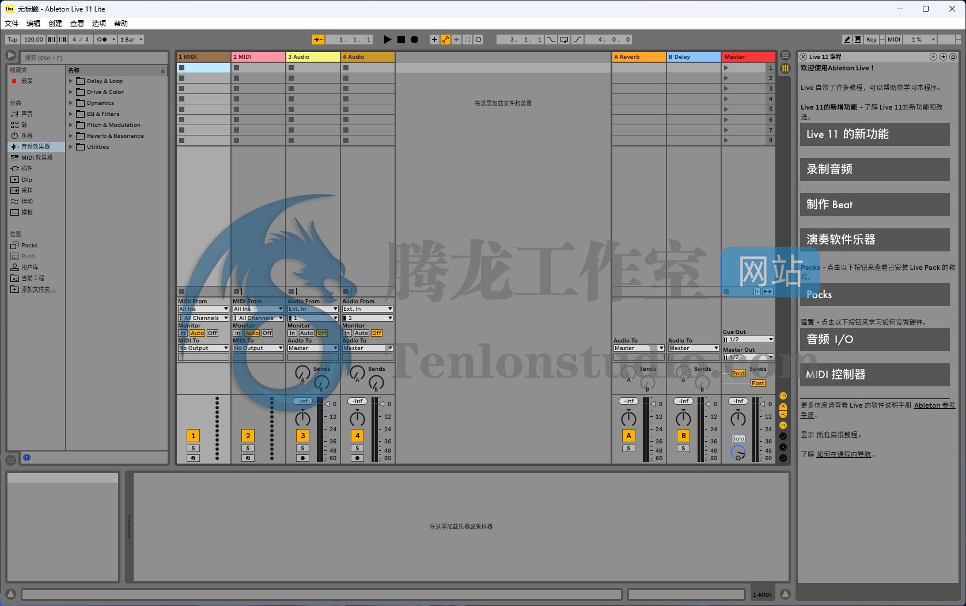
Task: Toggle Capture MIDI button
Action: [467, 40]
